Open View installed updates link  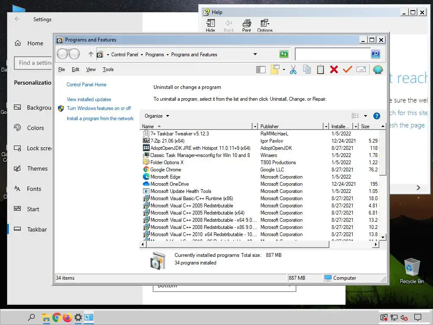(89, 99)
